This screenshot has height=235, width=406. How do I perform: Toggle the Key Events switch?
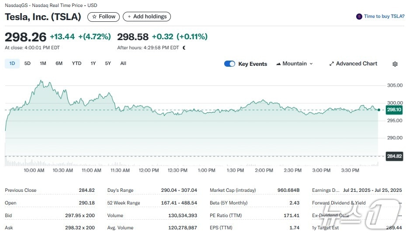click(x=229, y=64)
